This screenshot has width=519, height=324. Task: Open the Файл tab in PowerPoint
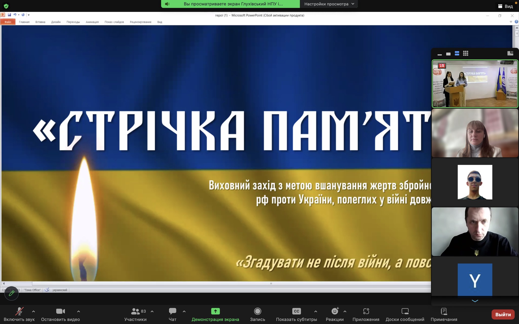(8, 22)
